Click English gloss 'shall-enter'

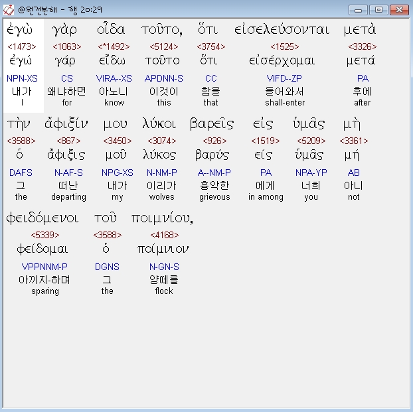pos(285,102)
